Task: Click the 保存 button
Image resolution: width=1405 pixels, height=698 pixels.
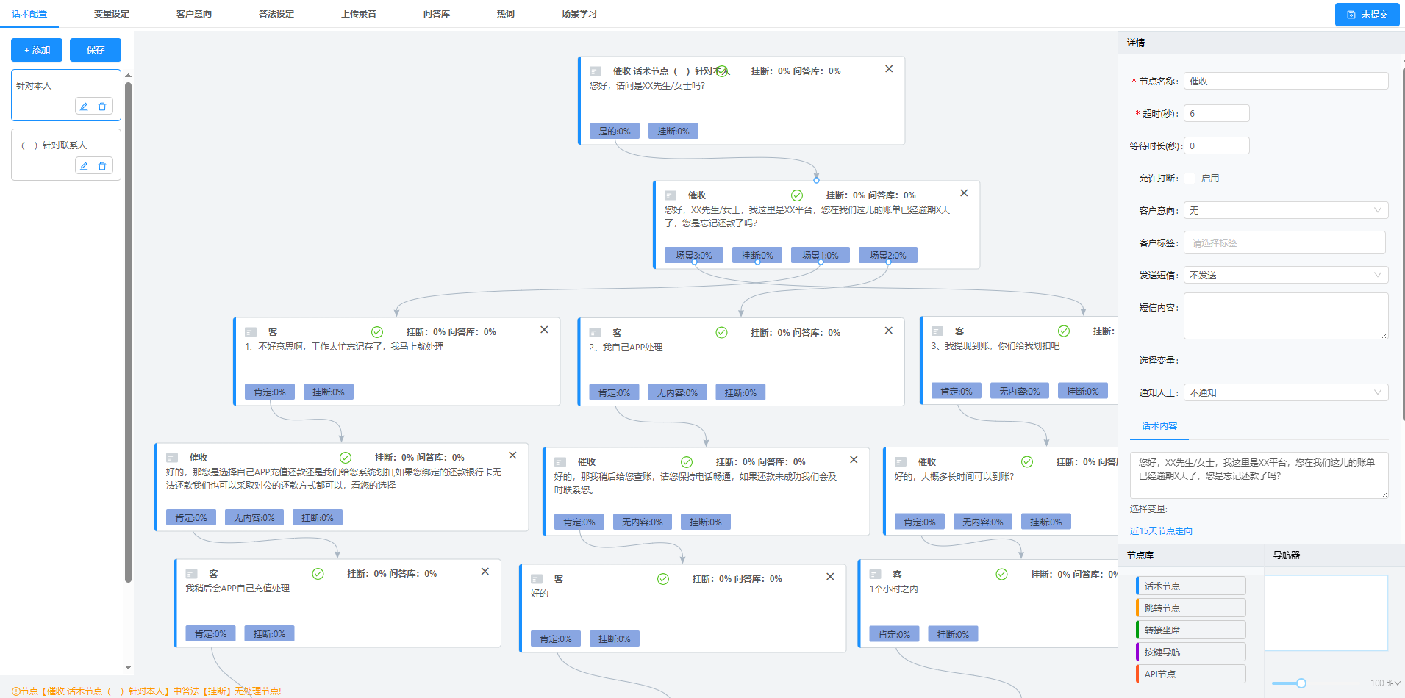Action: click(x=96, y=50)
